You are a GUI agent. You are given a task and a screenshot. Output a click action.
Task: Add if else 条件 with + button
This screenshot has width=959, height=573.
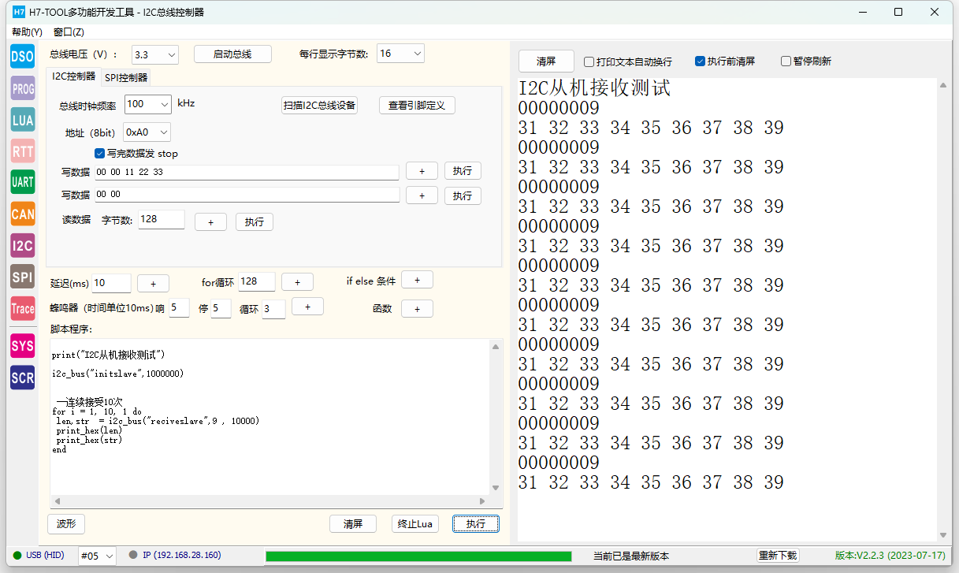click(417, 280)
